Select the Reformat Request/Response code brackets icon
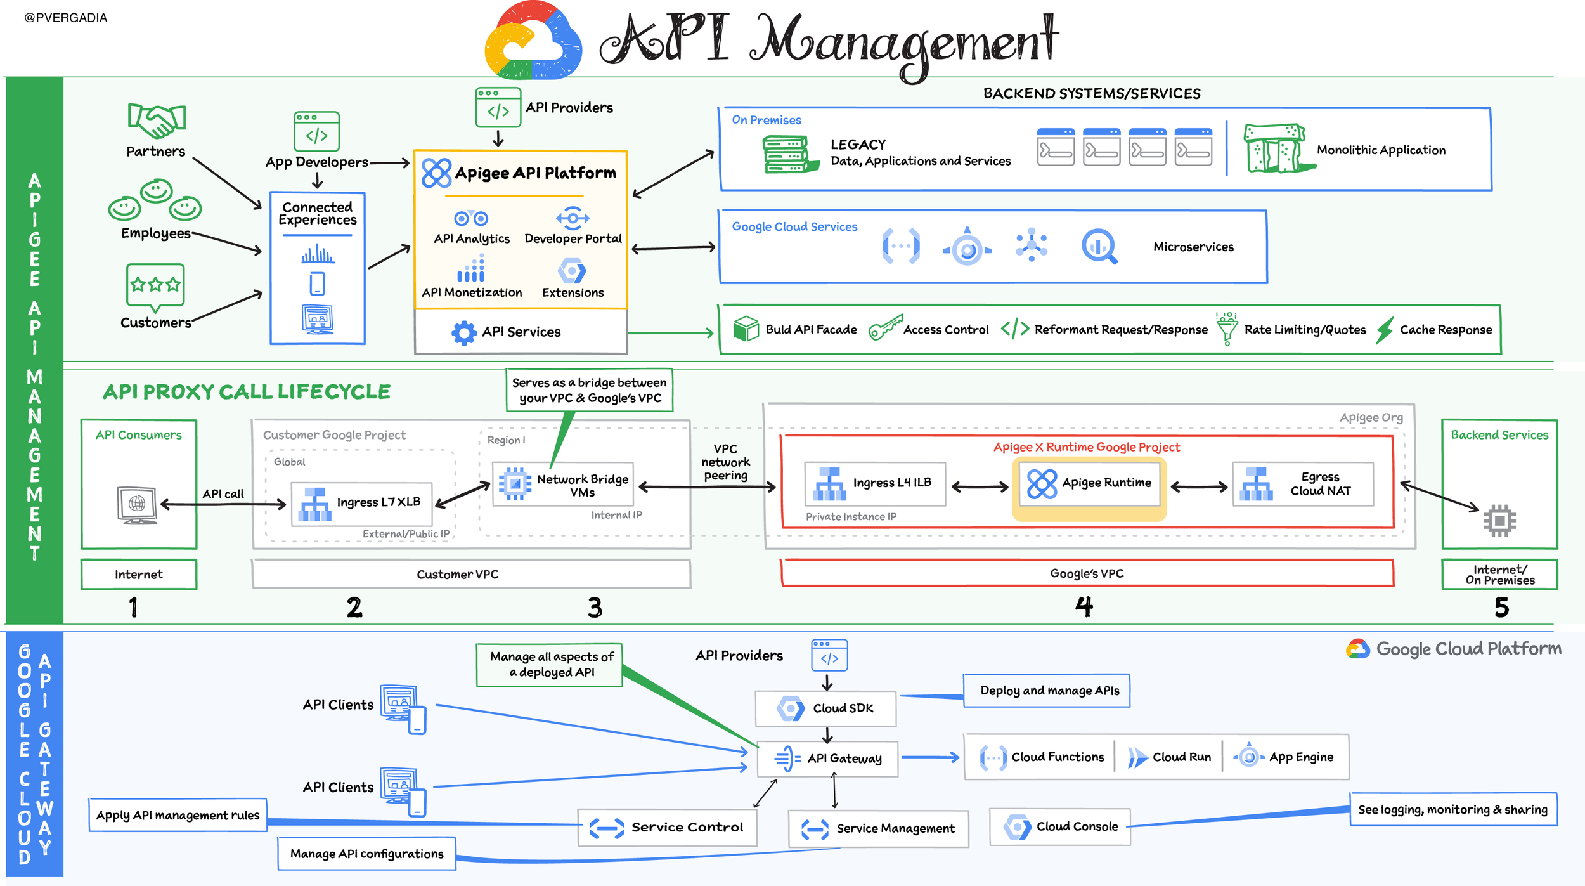 click(1014, 329)
